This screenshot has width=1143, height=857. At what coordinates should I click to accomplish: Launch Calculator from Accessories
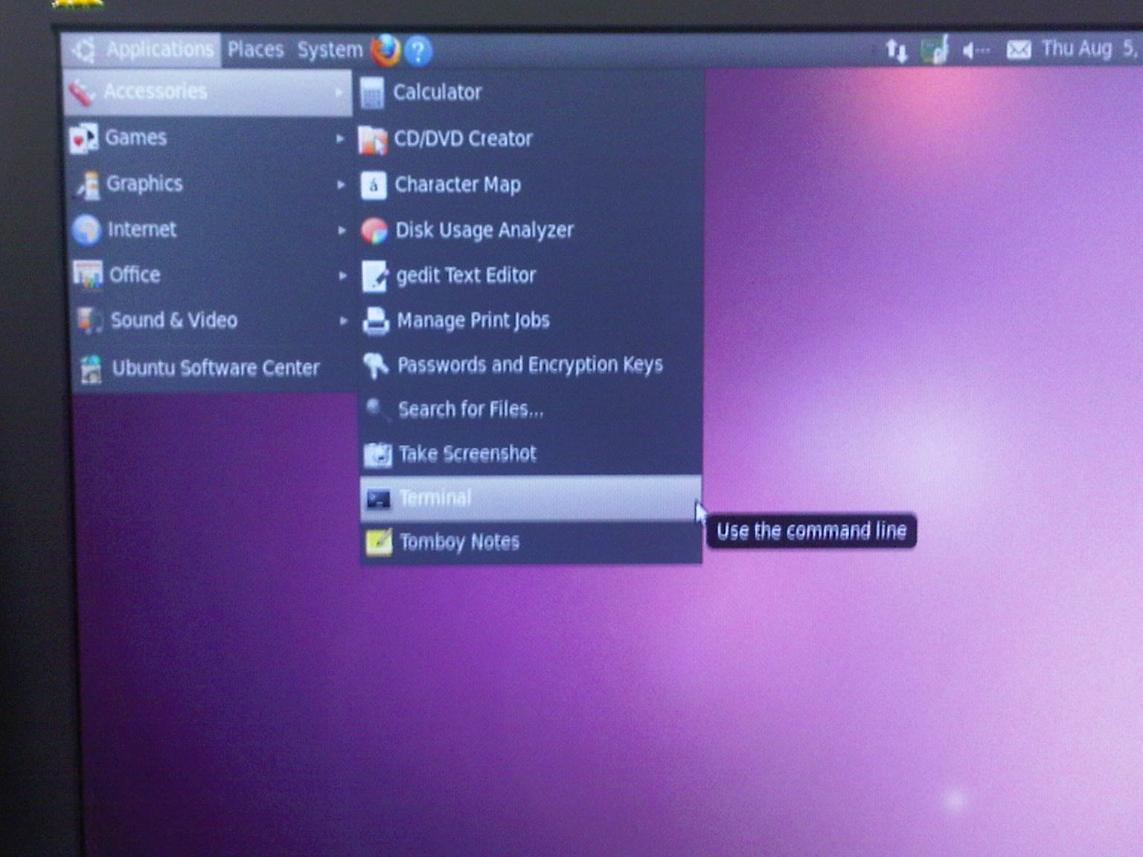[530, 92]
